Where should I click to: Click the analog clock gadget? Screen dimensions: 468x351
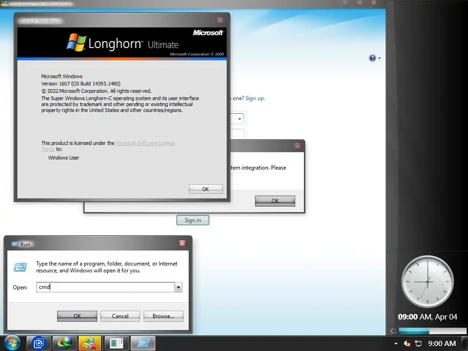click(x=427, y=282)
